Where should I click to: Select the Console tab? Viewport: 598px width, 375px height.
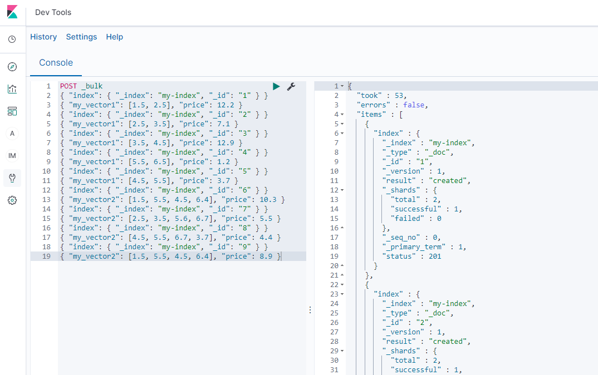tap(56, 62)
